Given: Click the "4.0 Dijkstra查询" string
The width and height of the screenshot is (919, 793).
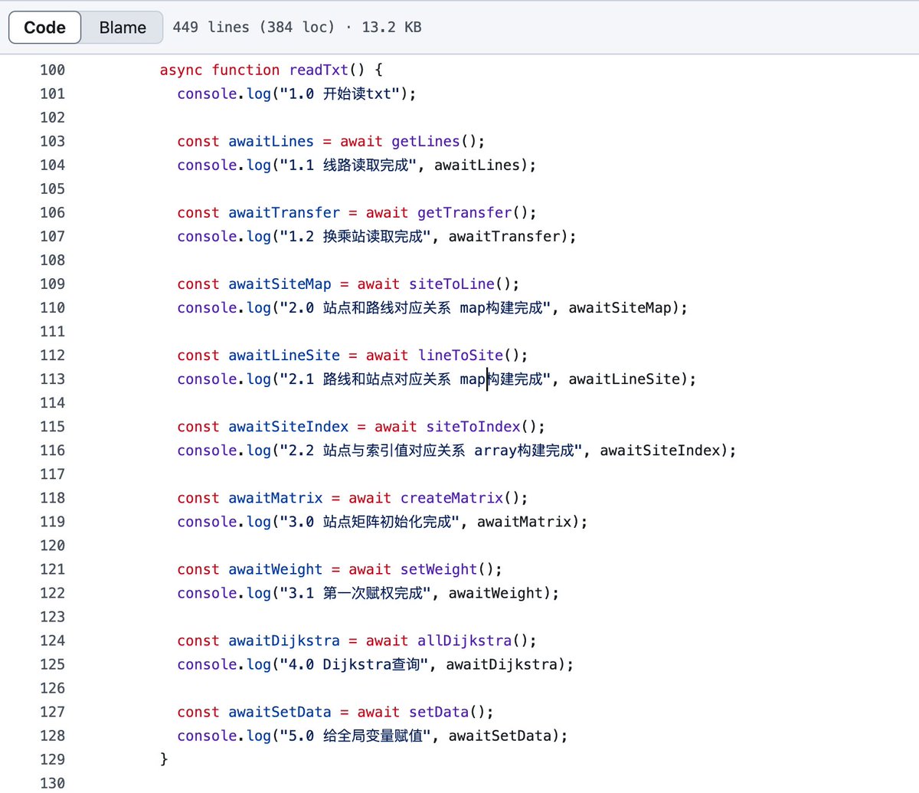Looking at the screenshot, I should click(x=354, y=664).
